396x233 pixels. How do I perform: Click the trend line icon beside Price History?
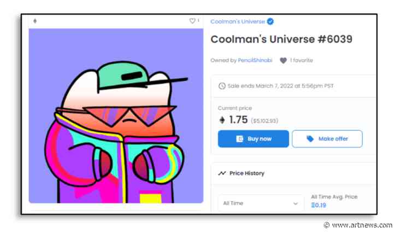pos(222,173)
